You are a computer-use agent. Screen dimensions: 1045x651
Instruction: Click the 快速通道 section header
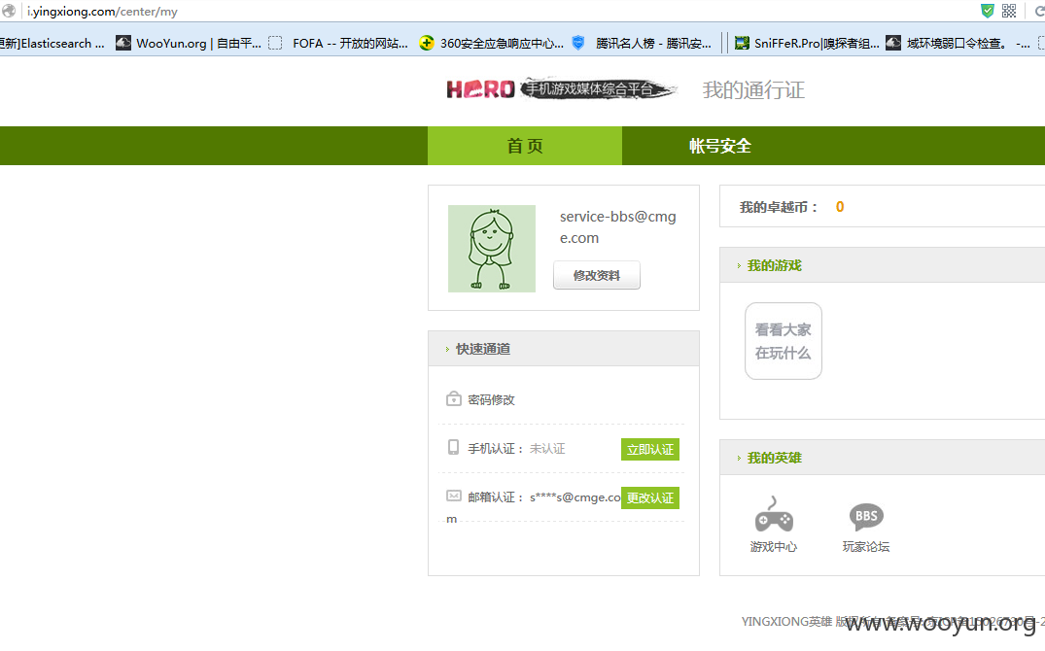tap(563, 349)
